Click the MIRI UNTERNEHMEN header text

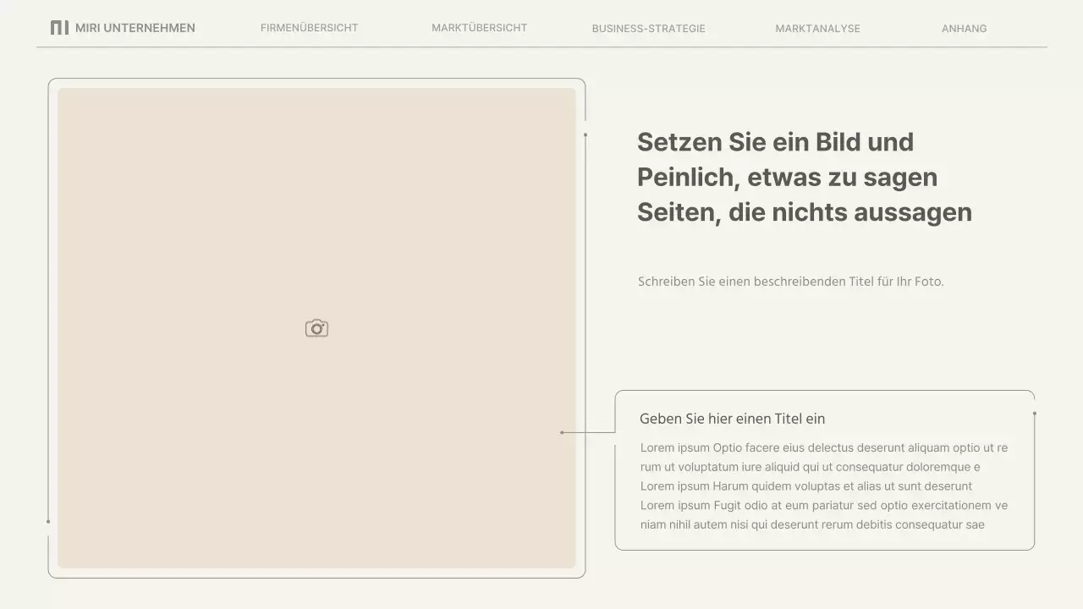135,27
